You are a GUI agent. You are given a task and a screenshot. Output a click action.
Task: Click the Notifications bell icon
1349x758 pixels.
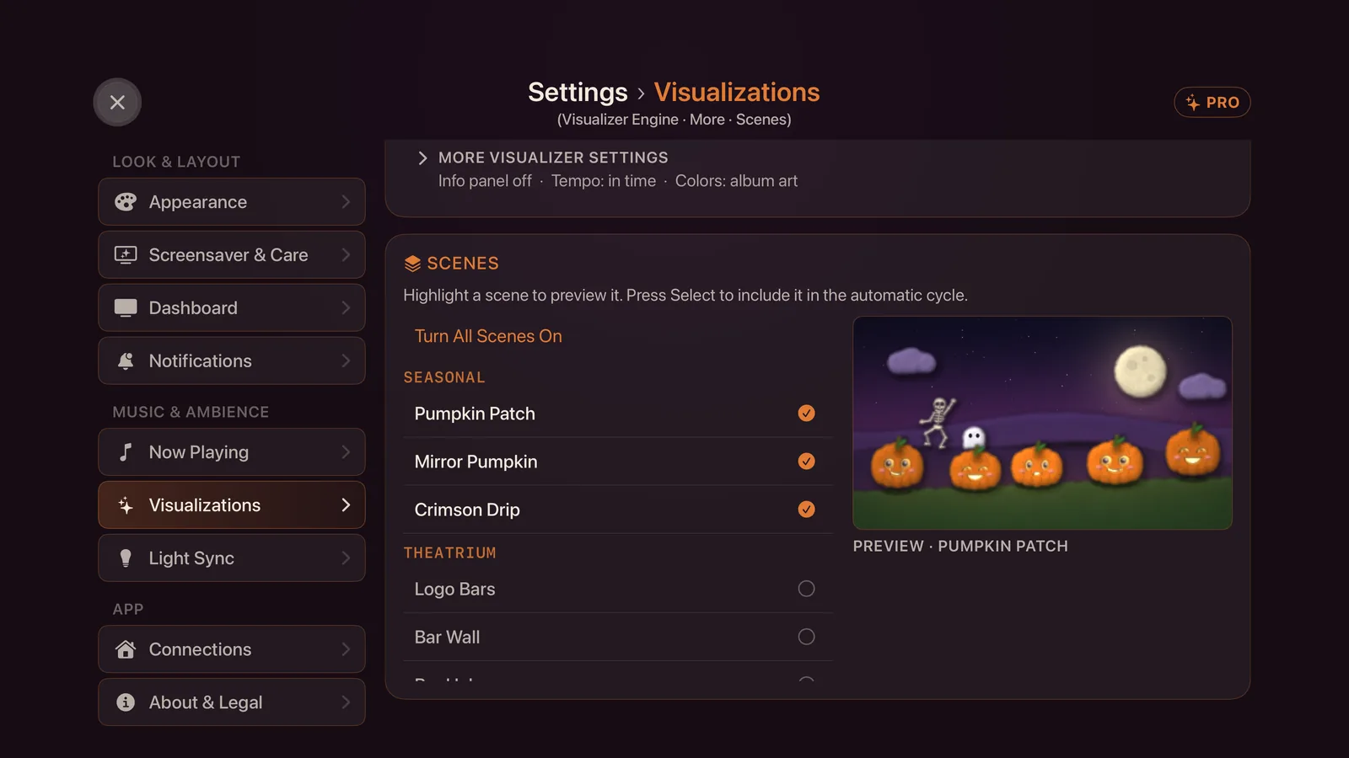(126, 361)
